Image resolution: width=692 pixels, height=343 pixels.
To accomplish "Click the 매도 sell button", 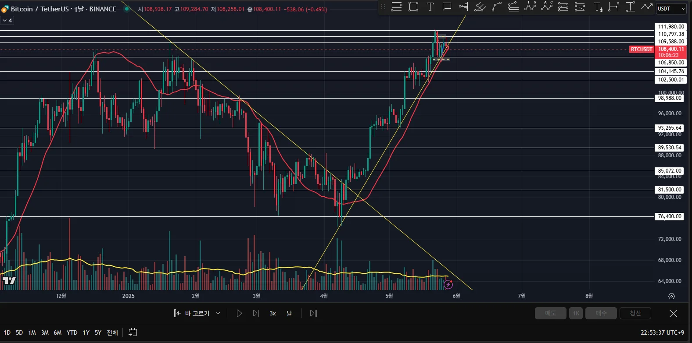I will click(x=551, y=313).
